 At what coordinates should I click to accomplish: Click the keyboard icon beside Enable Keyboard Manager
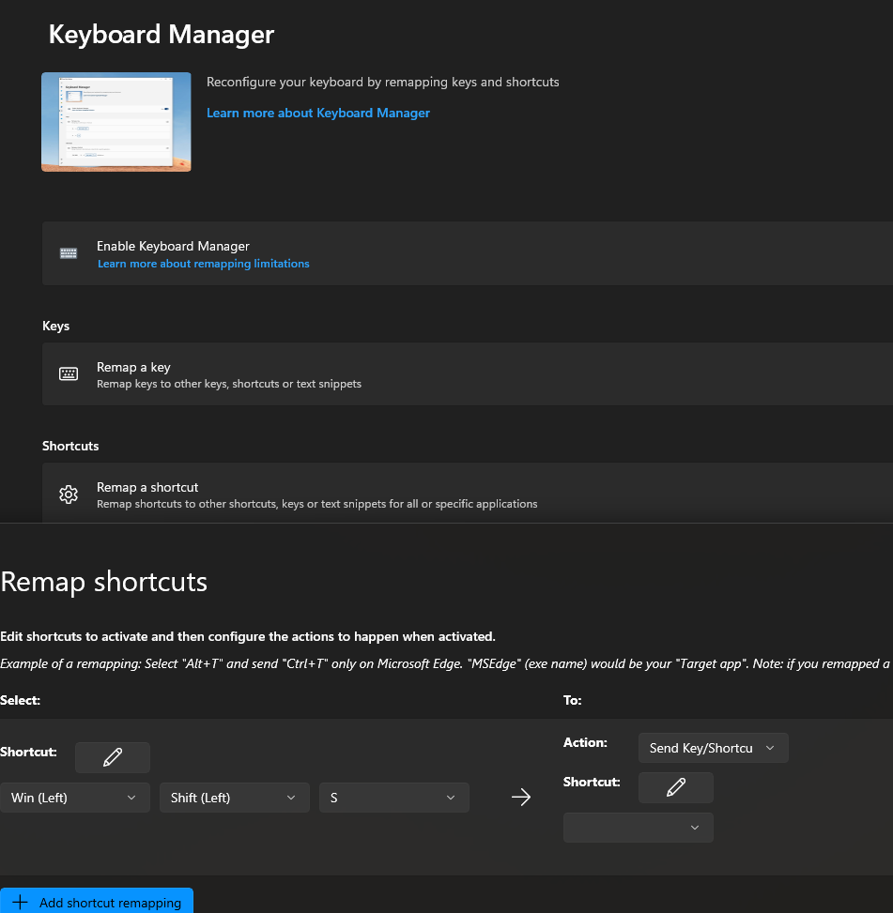[x=68, y=253]
